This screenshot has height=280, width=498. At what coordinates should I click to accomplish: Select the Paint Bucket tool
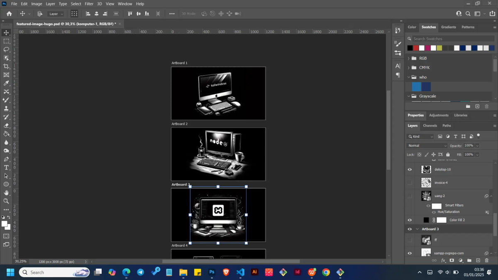tap(6, 134)
